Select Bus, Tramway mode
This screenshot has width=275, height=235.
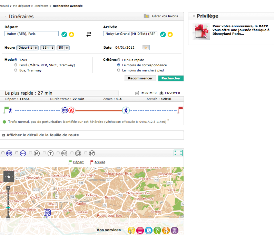(x=16, y=70)
